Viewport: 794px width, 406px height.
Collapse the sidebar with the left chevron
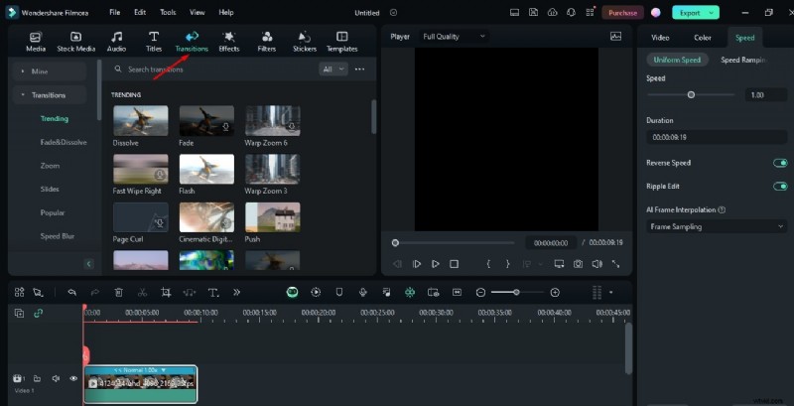coord(88,264)
